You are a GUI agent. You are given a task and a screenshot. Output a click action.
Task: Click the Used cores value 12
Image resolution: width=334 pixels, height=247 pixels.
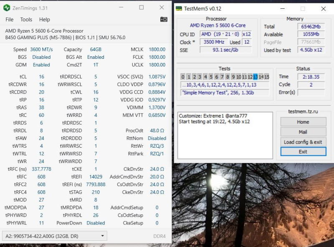click(247, 42)
